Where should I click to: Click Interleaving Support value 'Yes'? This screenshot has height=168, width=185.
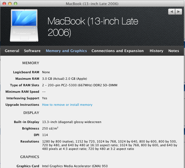click(45, 98)
